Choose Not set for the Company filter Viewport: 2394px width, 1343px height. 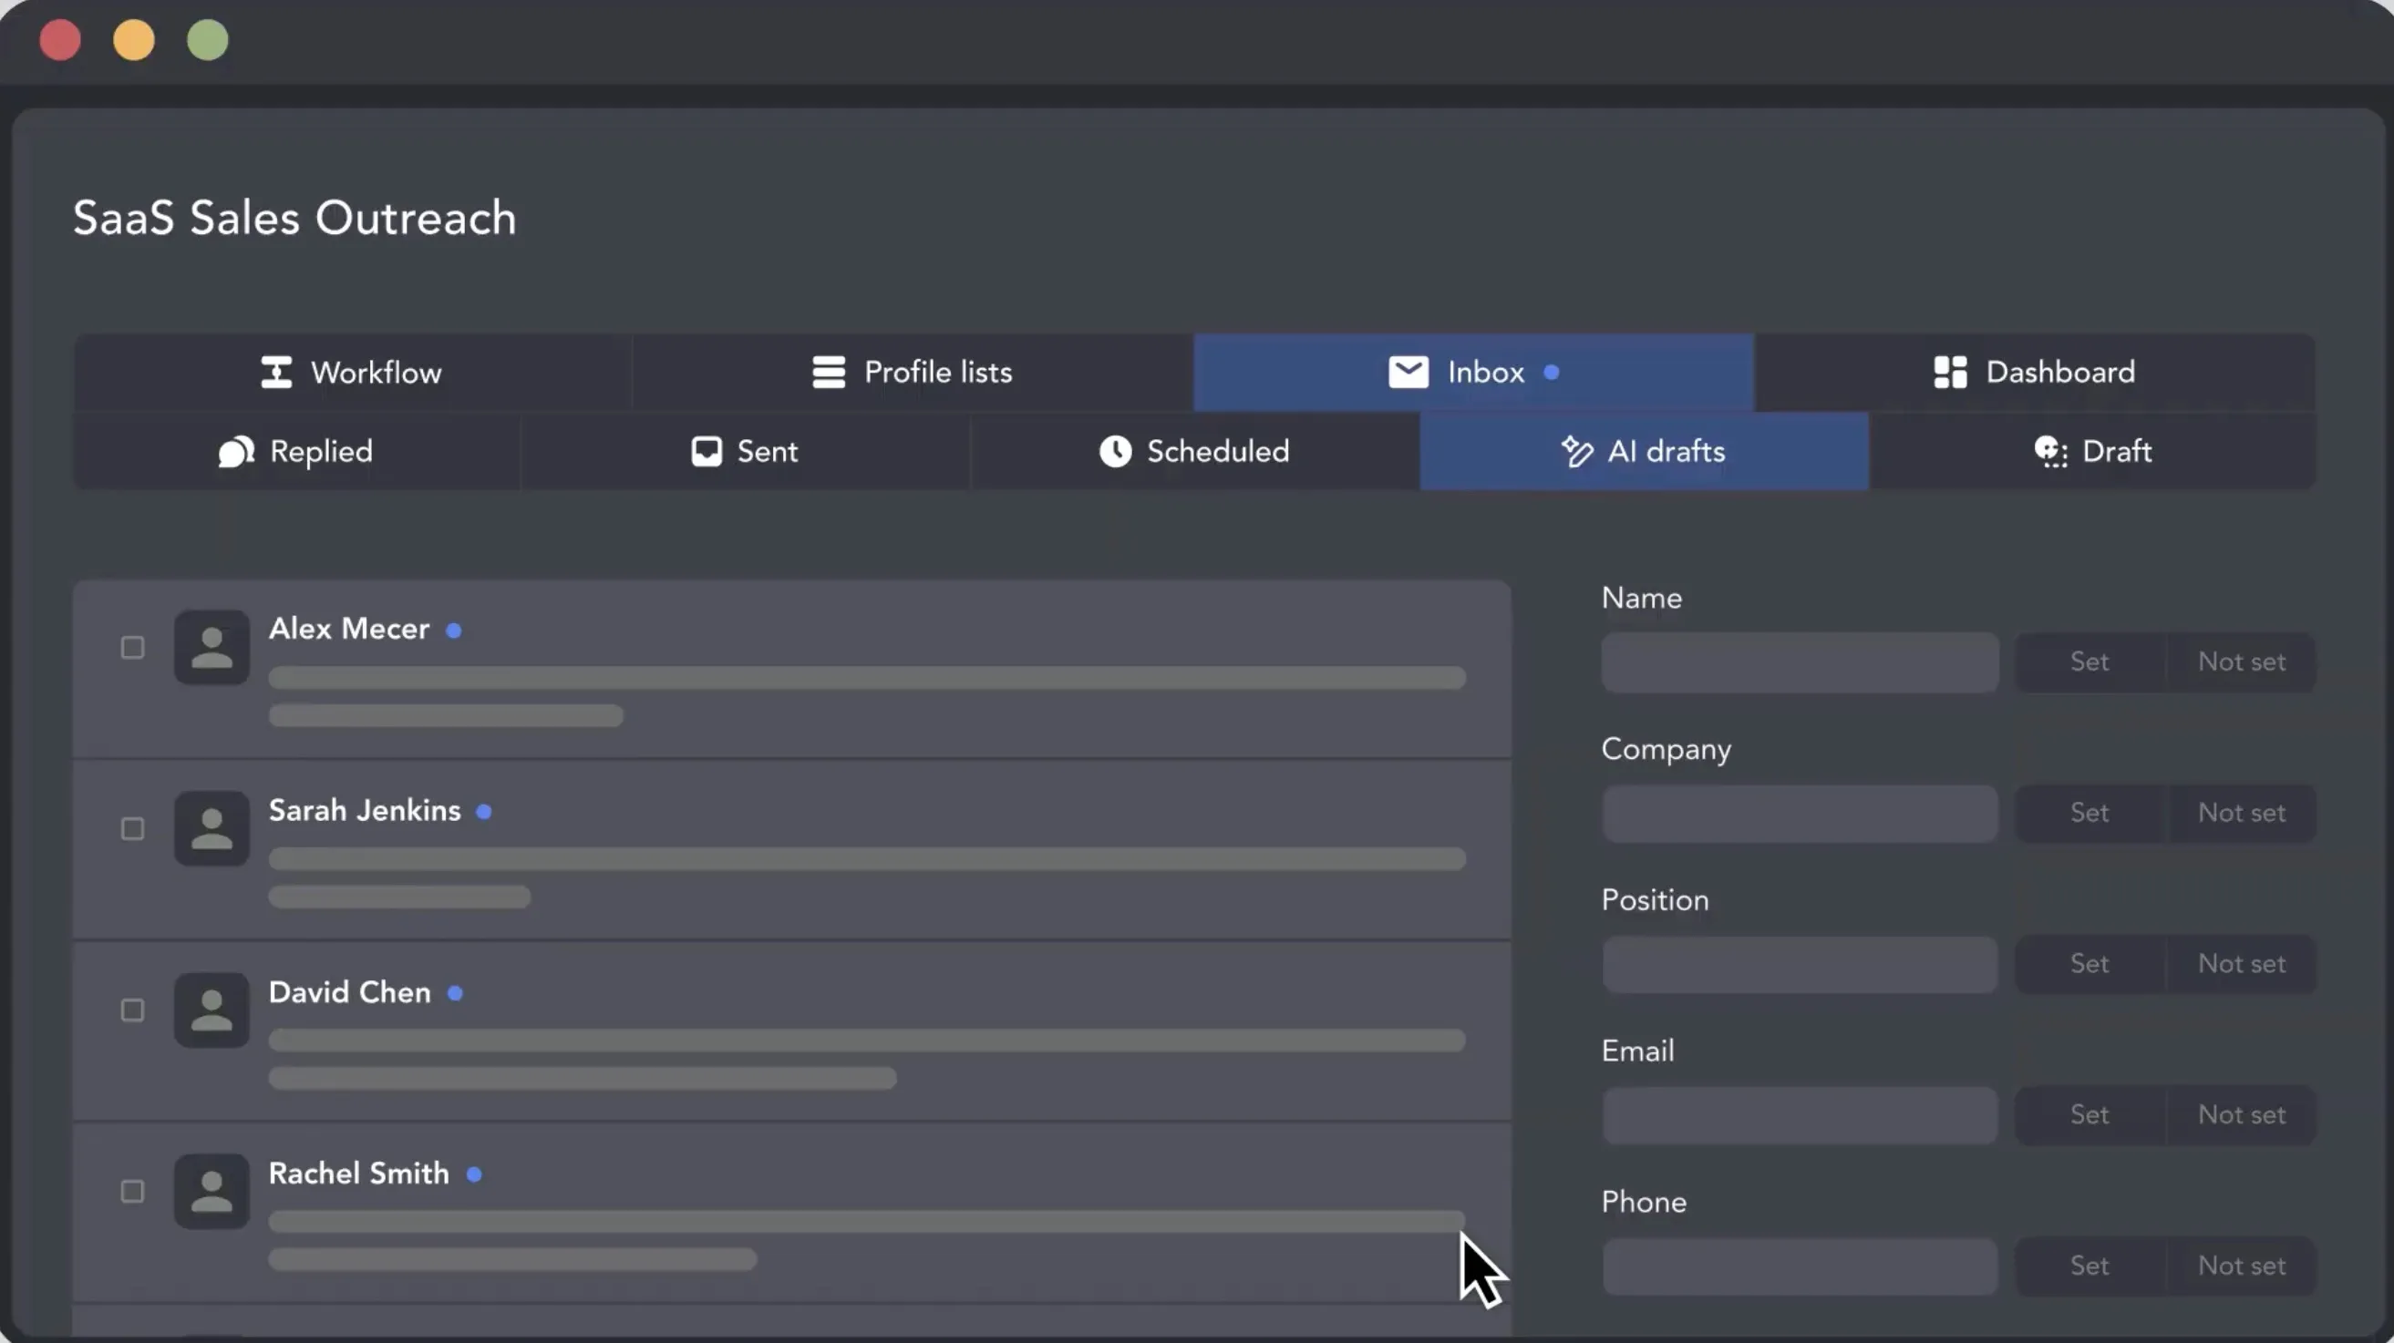point(2241,814)
